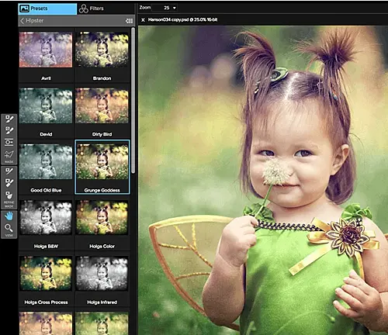Click the presets panel vertical scrollbar
388x335 pixels.
[133, 100]
